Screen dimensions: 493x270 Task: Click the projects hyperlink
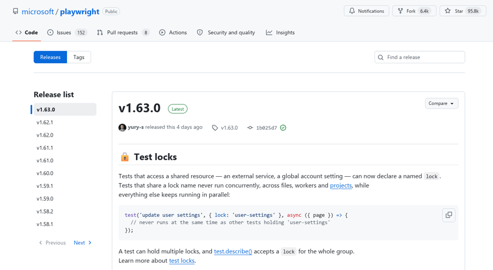[x=341, y=185]
